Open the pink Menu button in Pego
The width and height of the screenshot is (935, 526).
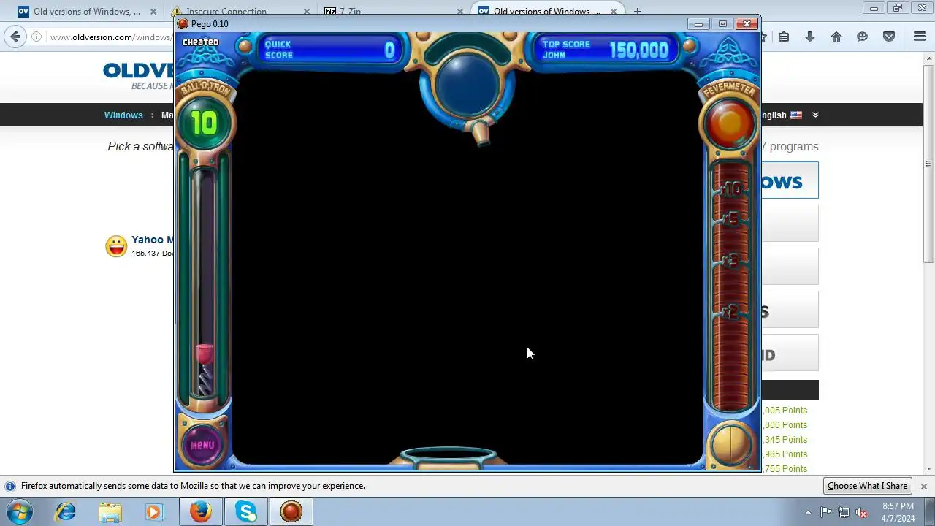pos(202,444)
